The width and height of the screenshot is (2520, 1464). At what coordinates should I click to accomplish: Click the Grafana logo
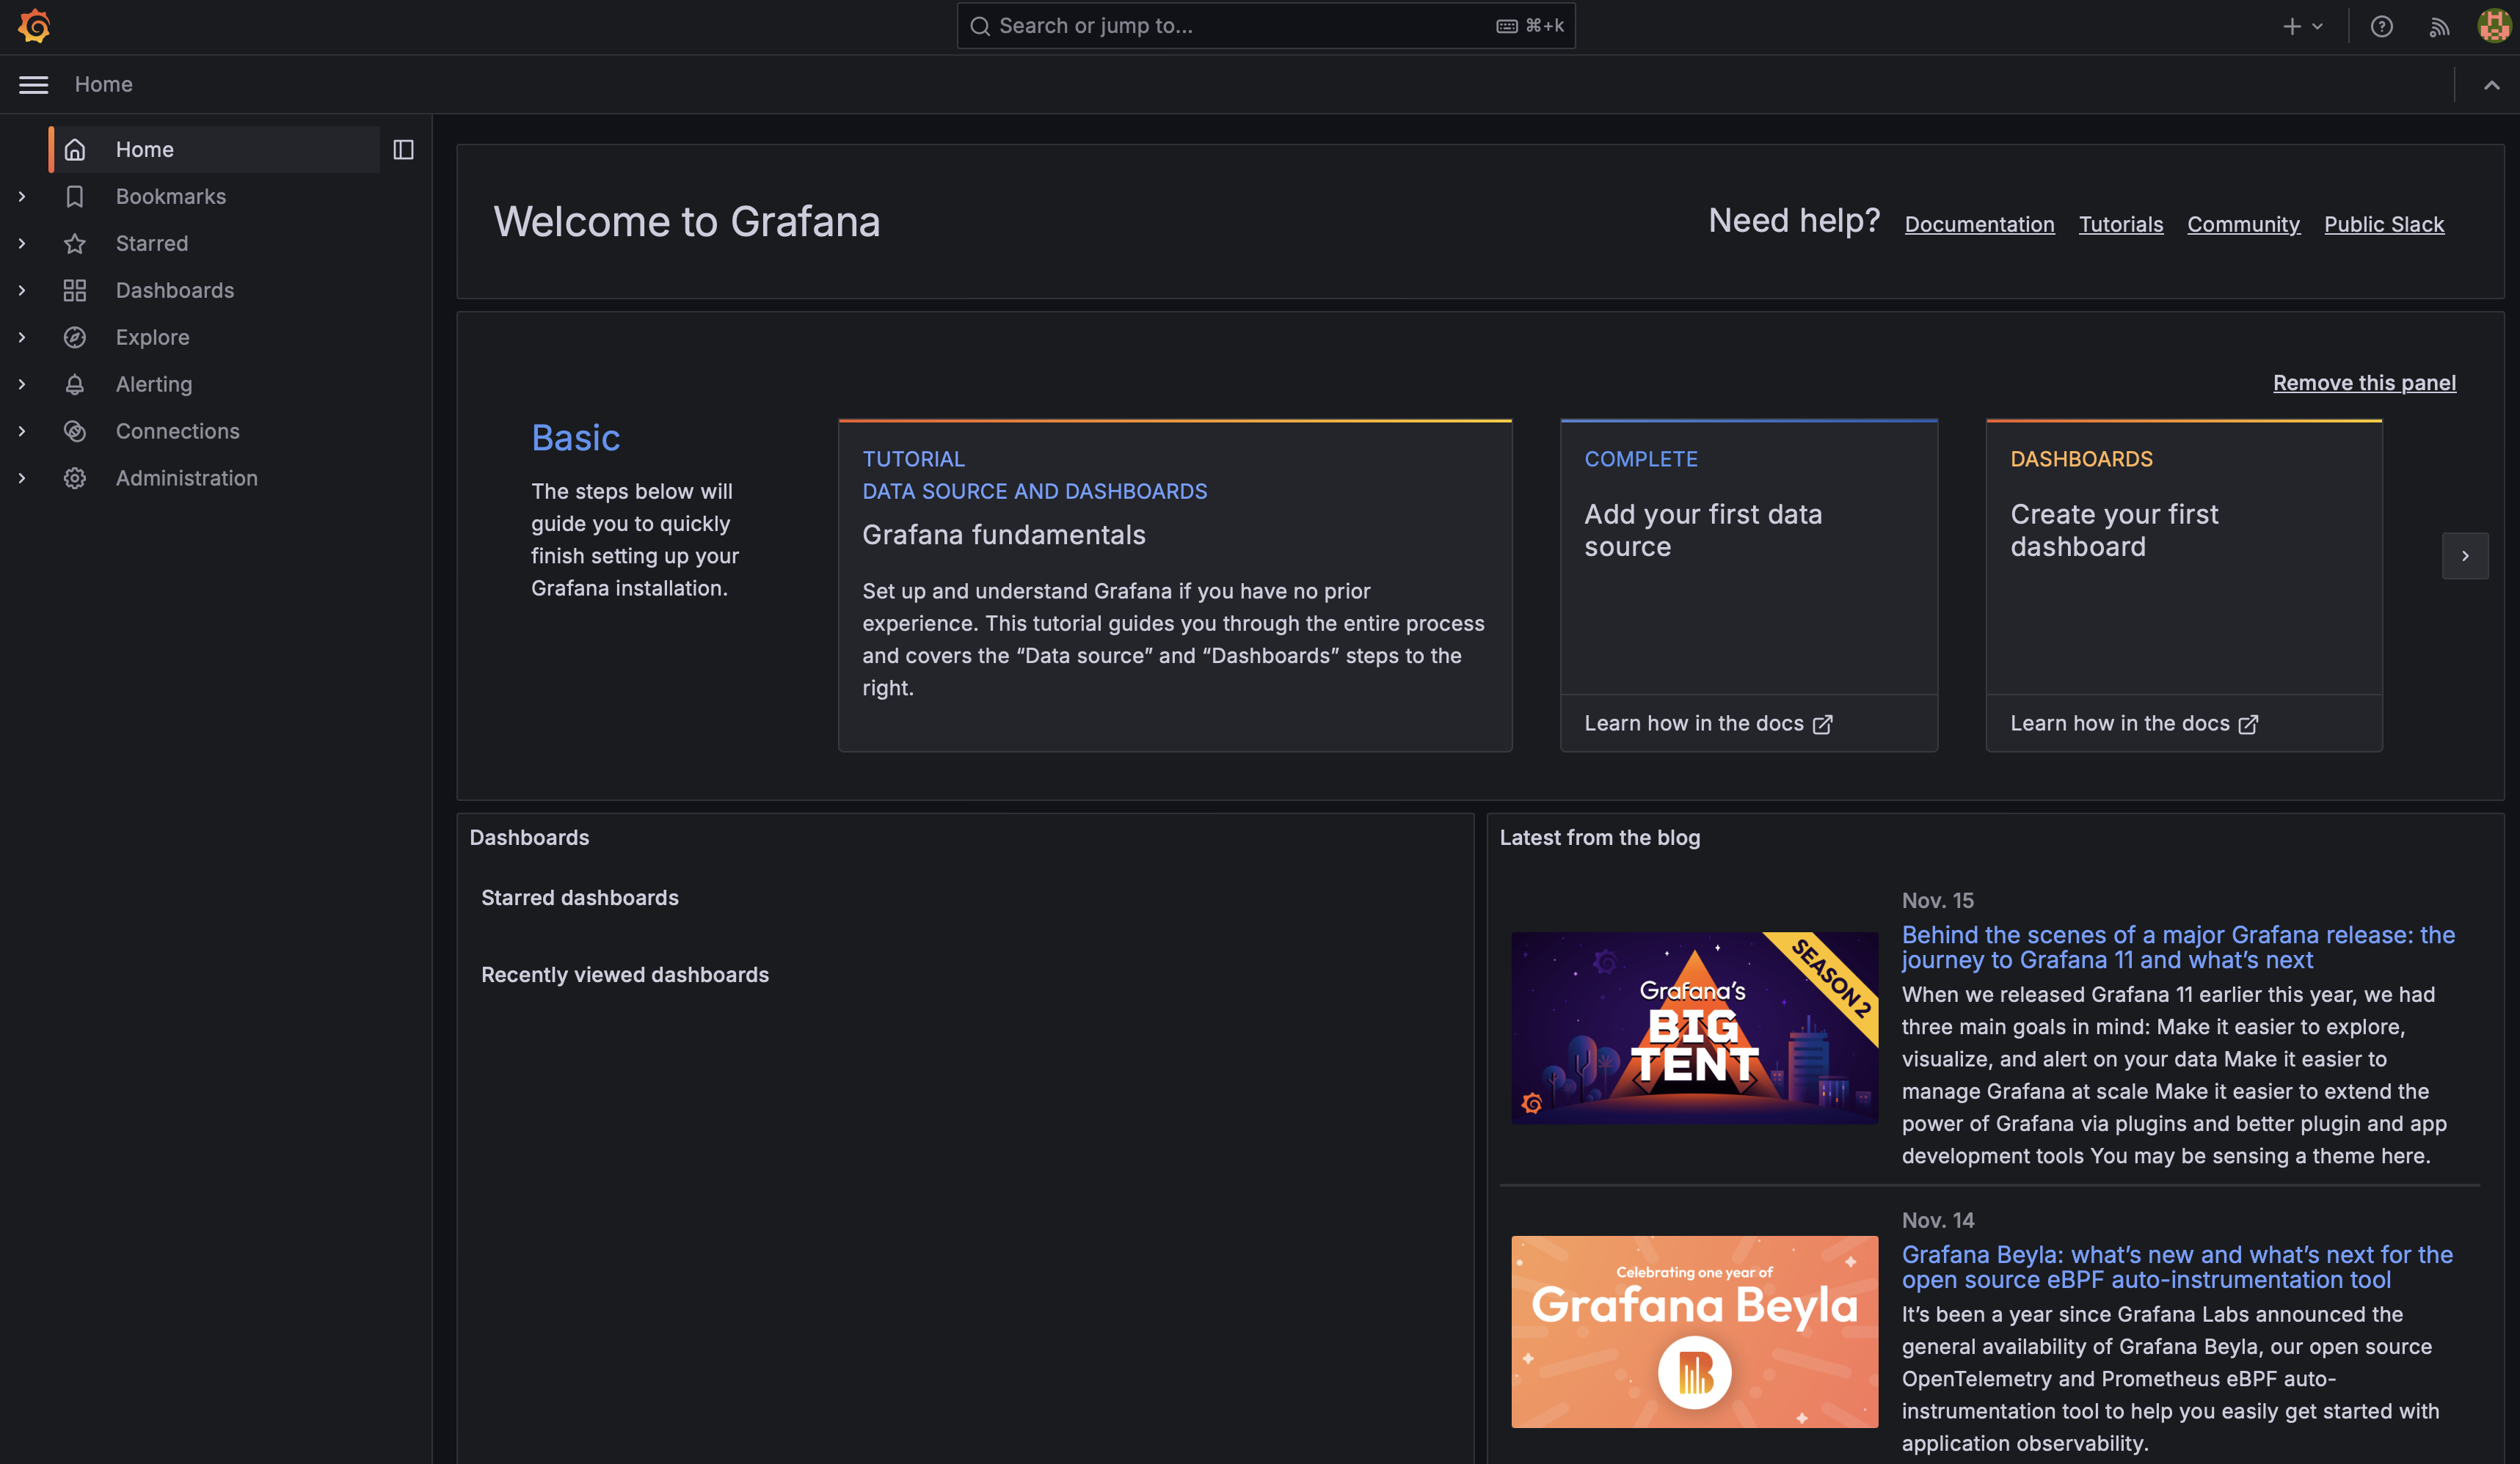tap(34, 26)
